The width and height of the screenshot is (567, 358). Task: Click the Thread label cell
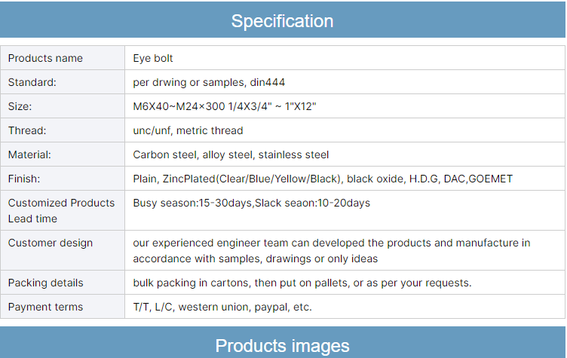coord(27,130)
